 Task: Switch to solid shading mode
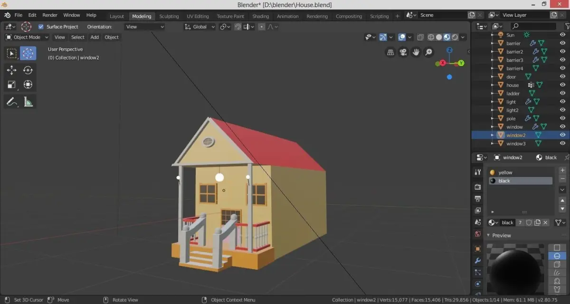[439, 37]
